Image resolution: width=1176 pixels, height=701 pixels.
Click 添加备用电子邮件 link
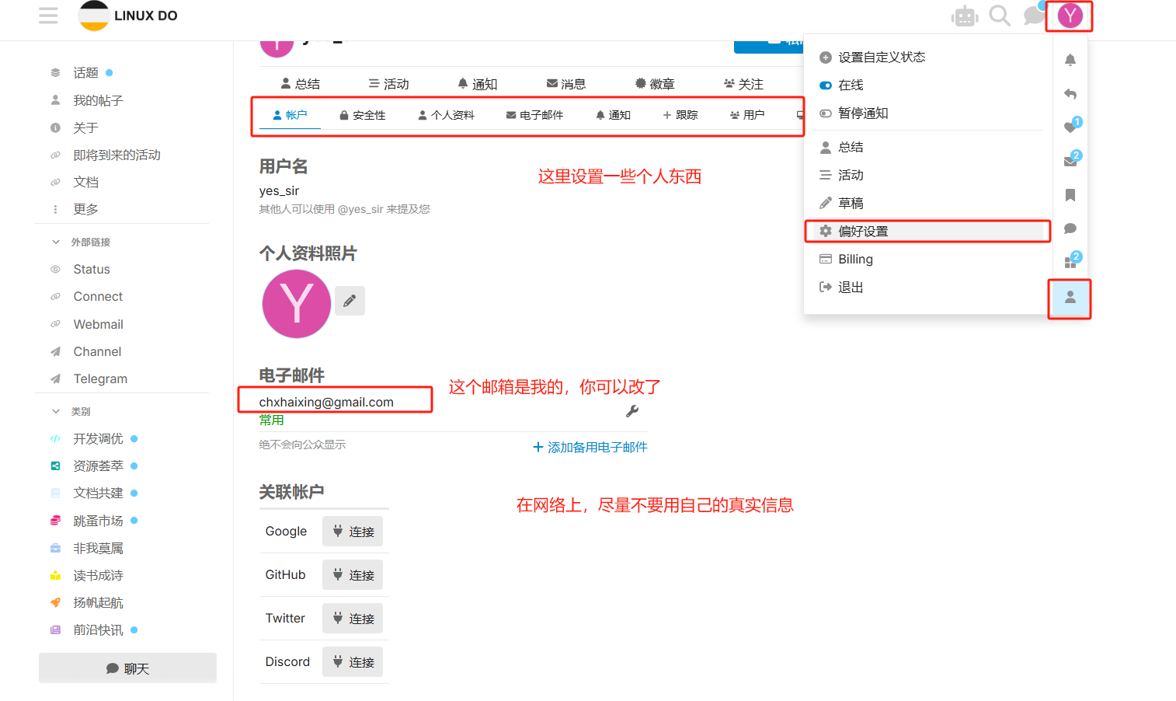point(590,448)
